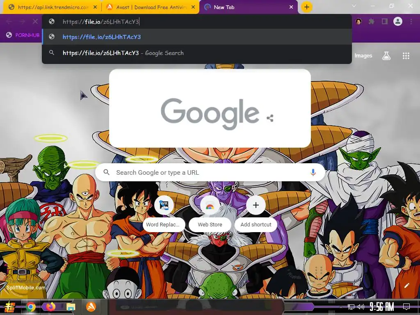Launch Firefox from the taskbar
420x315 pixels.
(x=50, y=307)
